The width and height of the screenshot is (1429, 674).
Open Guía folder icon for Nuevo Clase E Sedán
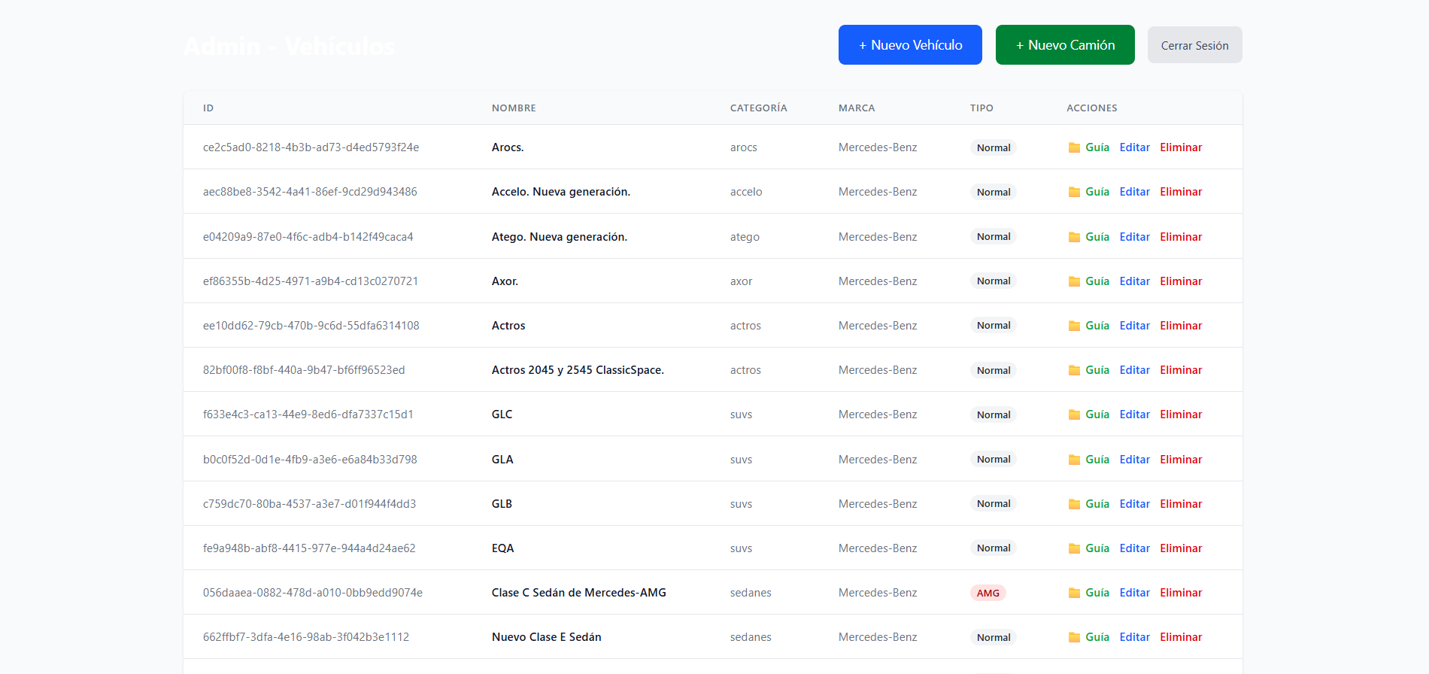pyautogui.click(x=1074, y=637)
